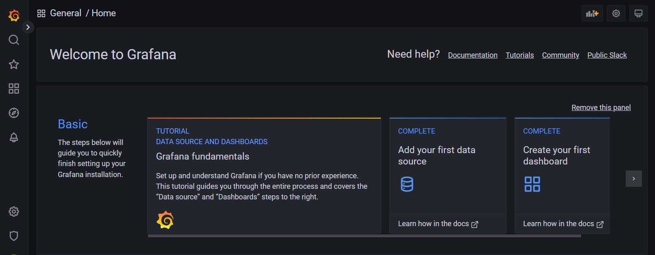655x255 pixels.
Task: Open the Alerting bell icon
Action: pyautogui.click(x=14, y=137)
